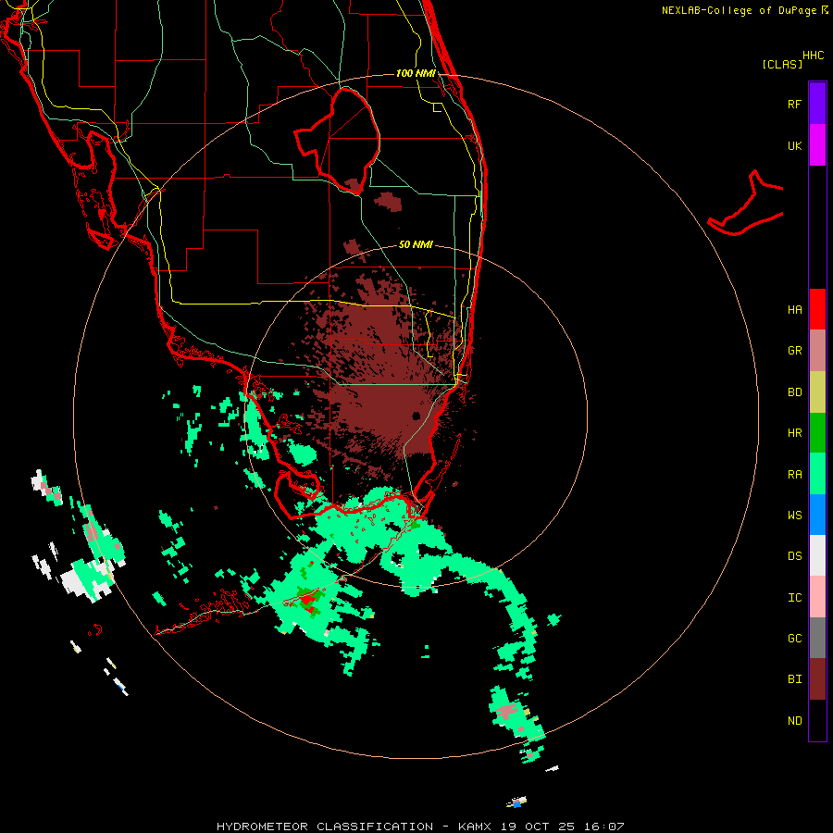Select the BD yellow legend swatch
The image size is (833, 833).
click(817, 392)
